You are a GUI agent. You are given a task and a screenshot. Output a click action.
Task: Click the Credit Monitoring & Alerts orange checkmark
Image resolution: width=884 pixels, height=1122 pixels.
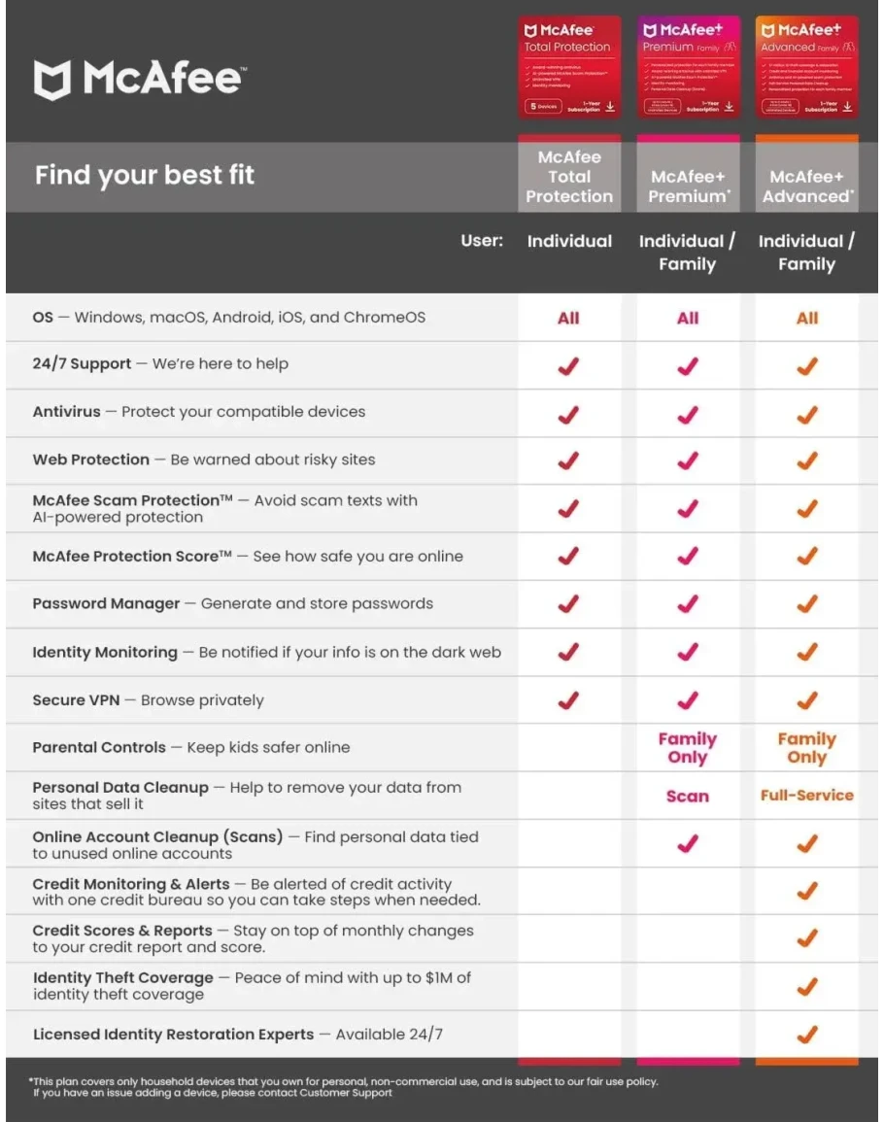pos(806,891)
